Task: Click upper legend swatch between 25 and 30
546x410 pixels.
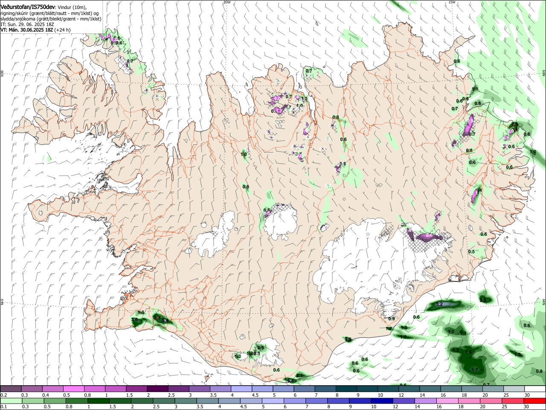Action: [x=514, y=389]
